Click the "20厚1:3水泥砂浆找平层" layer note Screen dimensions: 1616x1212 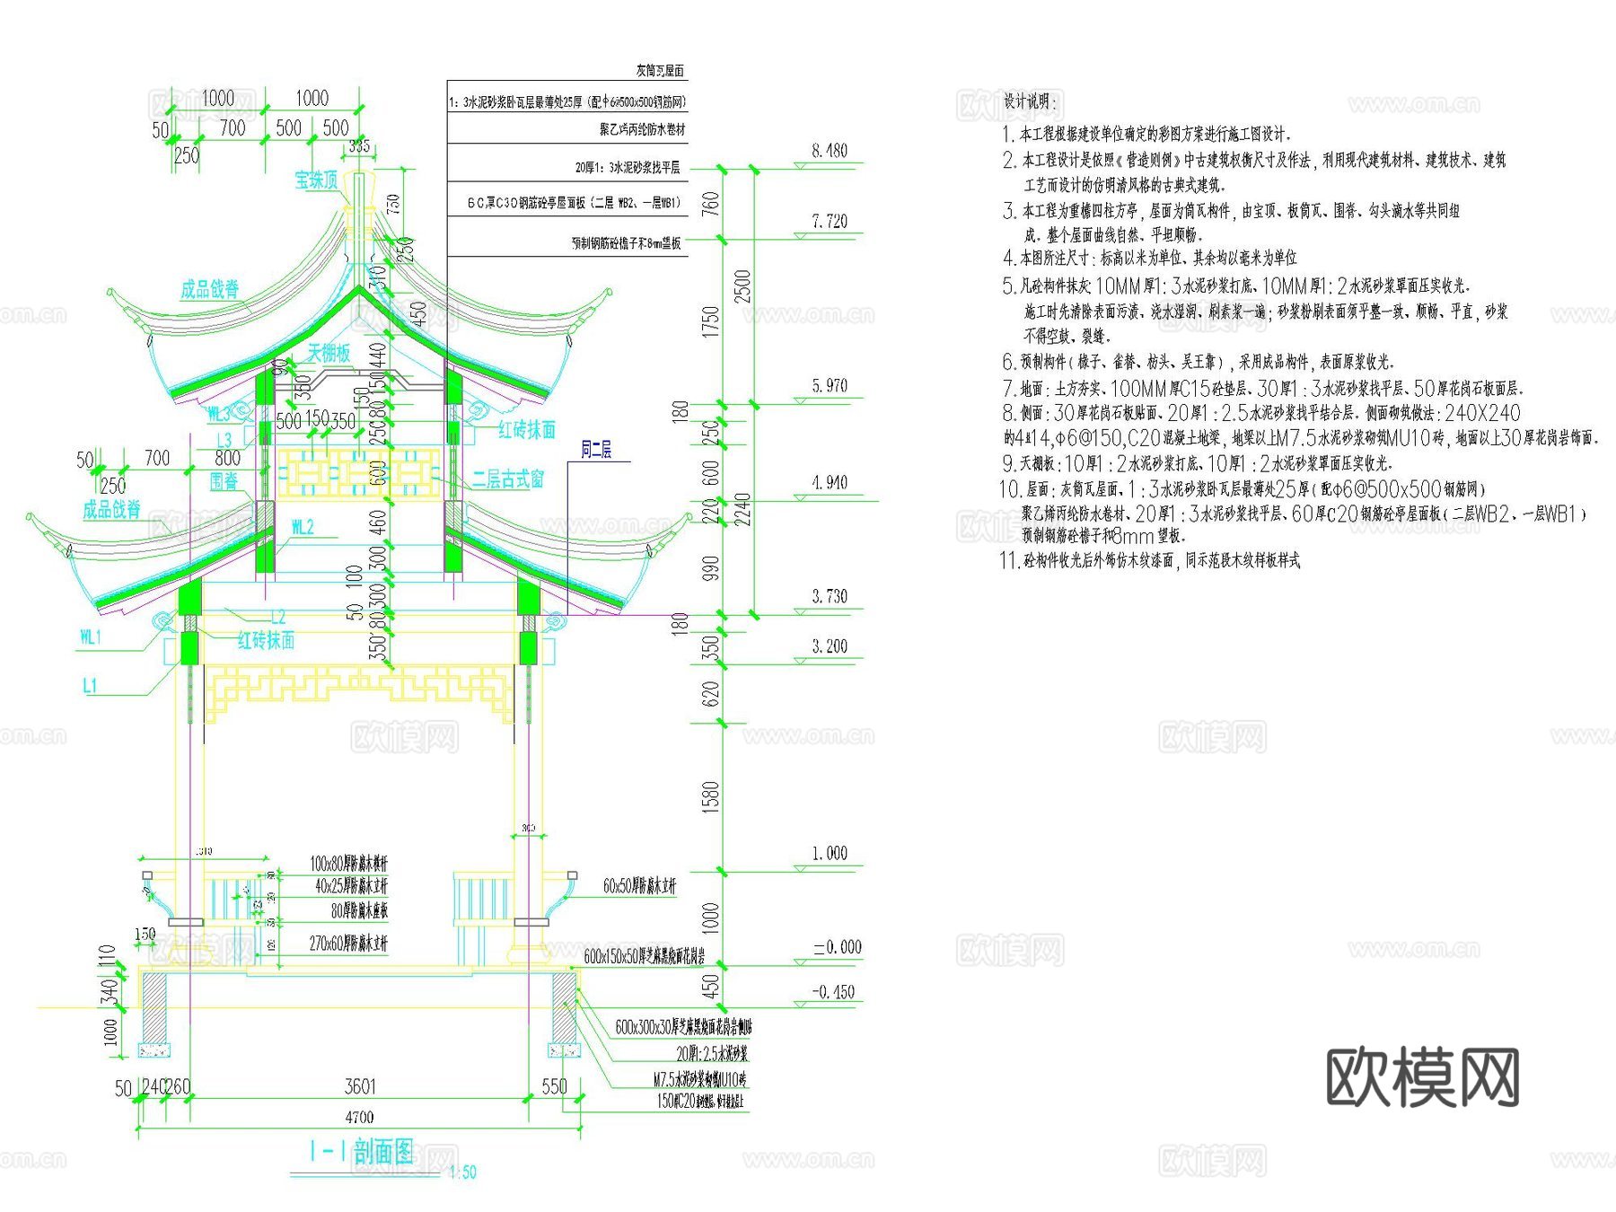pyautogui.click(x=628, y=168)
